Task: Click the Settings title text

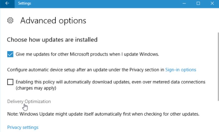Action: coord(25,4)
